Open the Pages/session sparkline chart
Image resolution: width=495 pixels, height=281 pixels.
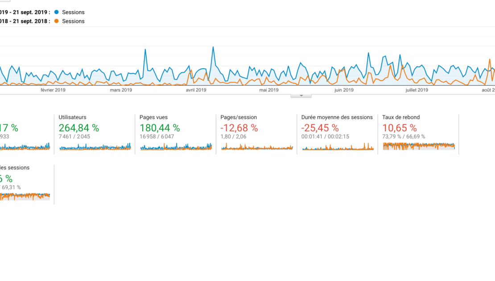[257, 146]
